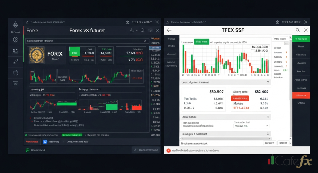This screenshot has height=173, width=318.
Task: Open the search icon in the TFEX SSF header
Action: click(298, 30)
